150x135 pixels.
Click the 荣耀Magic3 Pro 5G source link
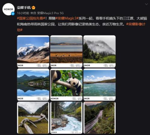[50, 13]
